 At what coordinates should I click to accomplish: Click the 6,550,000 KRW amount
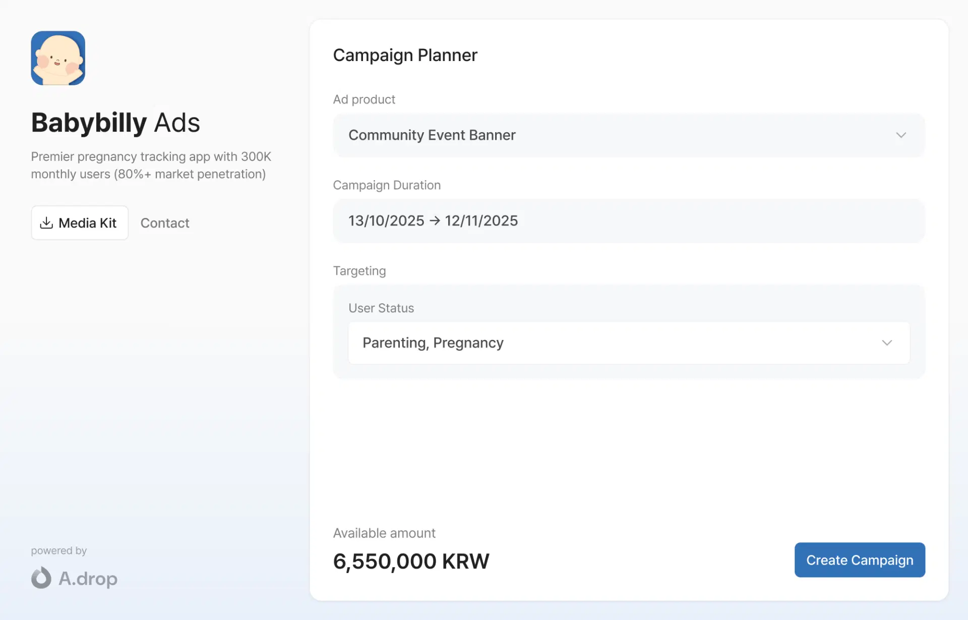(411, 561)
